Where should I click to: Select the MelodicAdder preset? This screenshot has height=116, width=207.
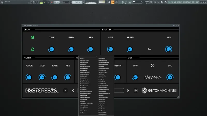click(102, 59)
